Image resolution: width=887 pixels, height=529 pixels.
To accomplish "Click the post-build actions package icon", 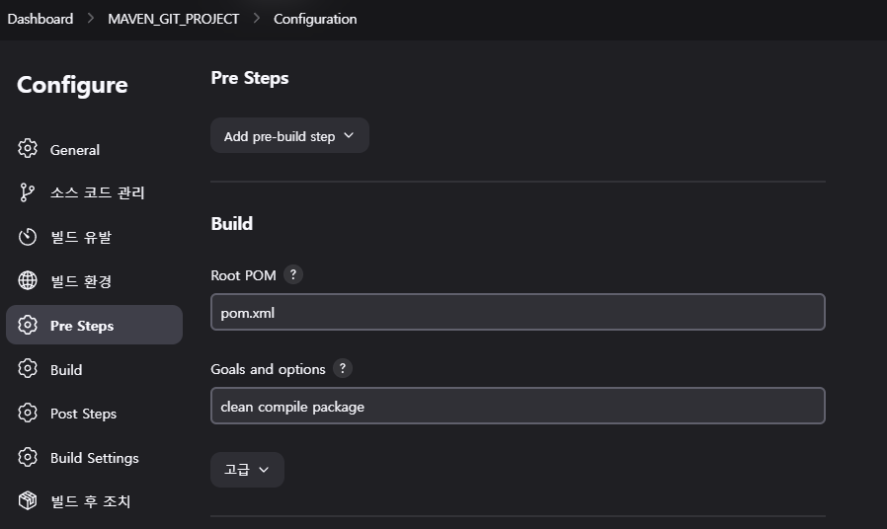I will 27,500.
